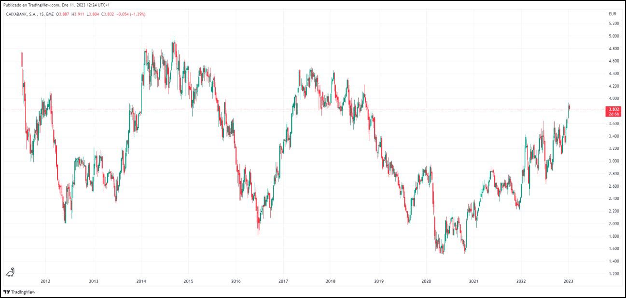Click the 4.000 label on price scale

tap(613, 99)
